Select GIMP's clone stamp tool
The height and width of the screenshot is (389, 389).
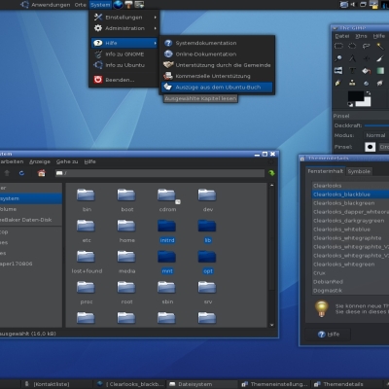pyautogui.click(x=352, y=83)
